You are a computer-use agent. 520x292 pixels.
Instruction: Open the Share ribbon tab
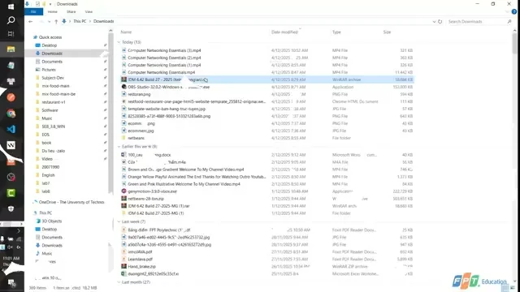(x=71, y=11)
